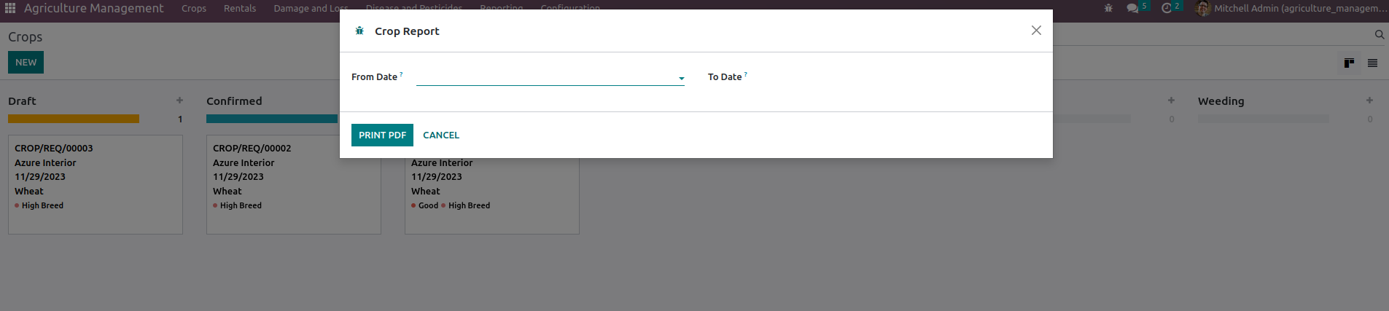The image size is (1389, 311).
Task: Open the chat messages icon
Action: (1132, 8)
